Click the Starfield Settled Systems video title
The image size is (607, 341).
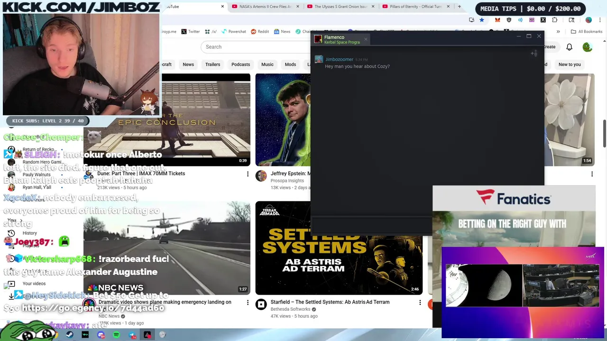coord(330,302)
